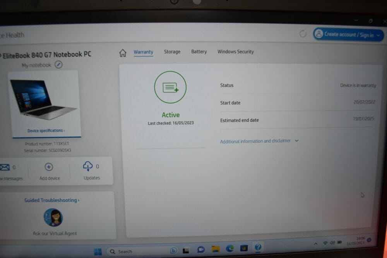Viewport: 387px width, 258px height.
Task: Check Updates cloud download icon
Action: click(88, 166)
